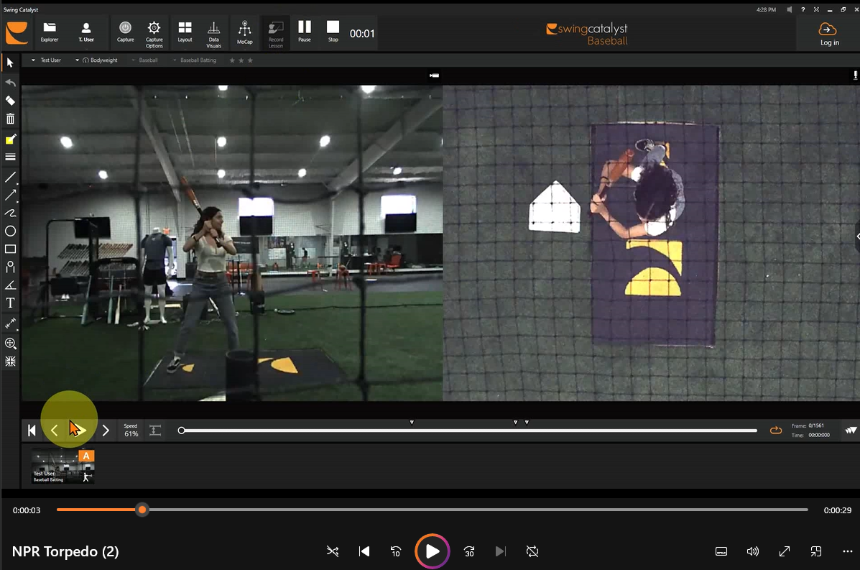
Task: Select the arrow drawing tool
Action: pos(10,195)
